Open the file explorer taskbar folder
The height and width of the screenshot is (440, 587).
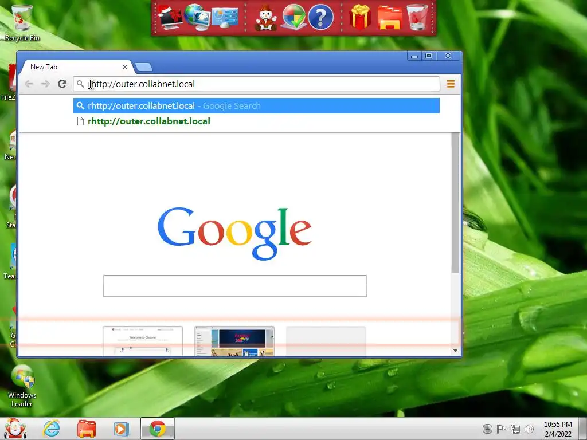(87, 429)
